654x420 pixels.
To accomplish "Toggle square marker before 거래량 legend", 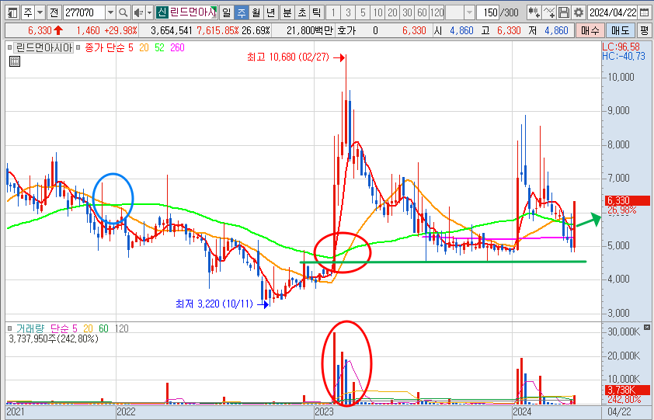I will pos(9,328).
